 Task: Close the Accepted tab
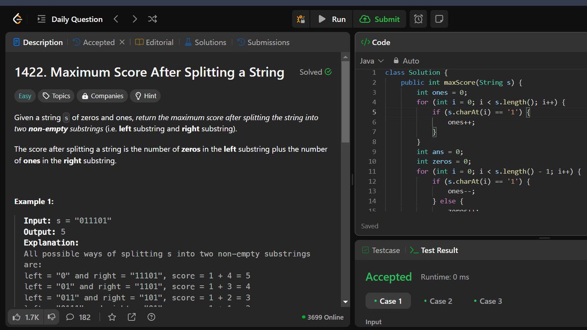click(x=122, y=43)
